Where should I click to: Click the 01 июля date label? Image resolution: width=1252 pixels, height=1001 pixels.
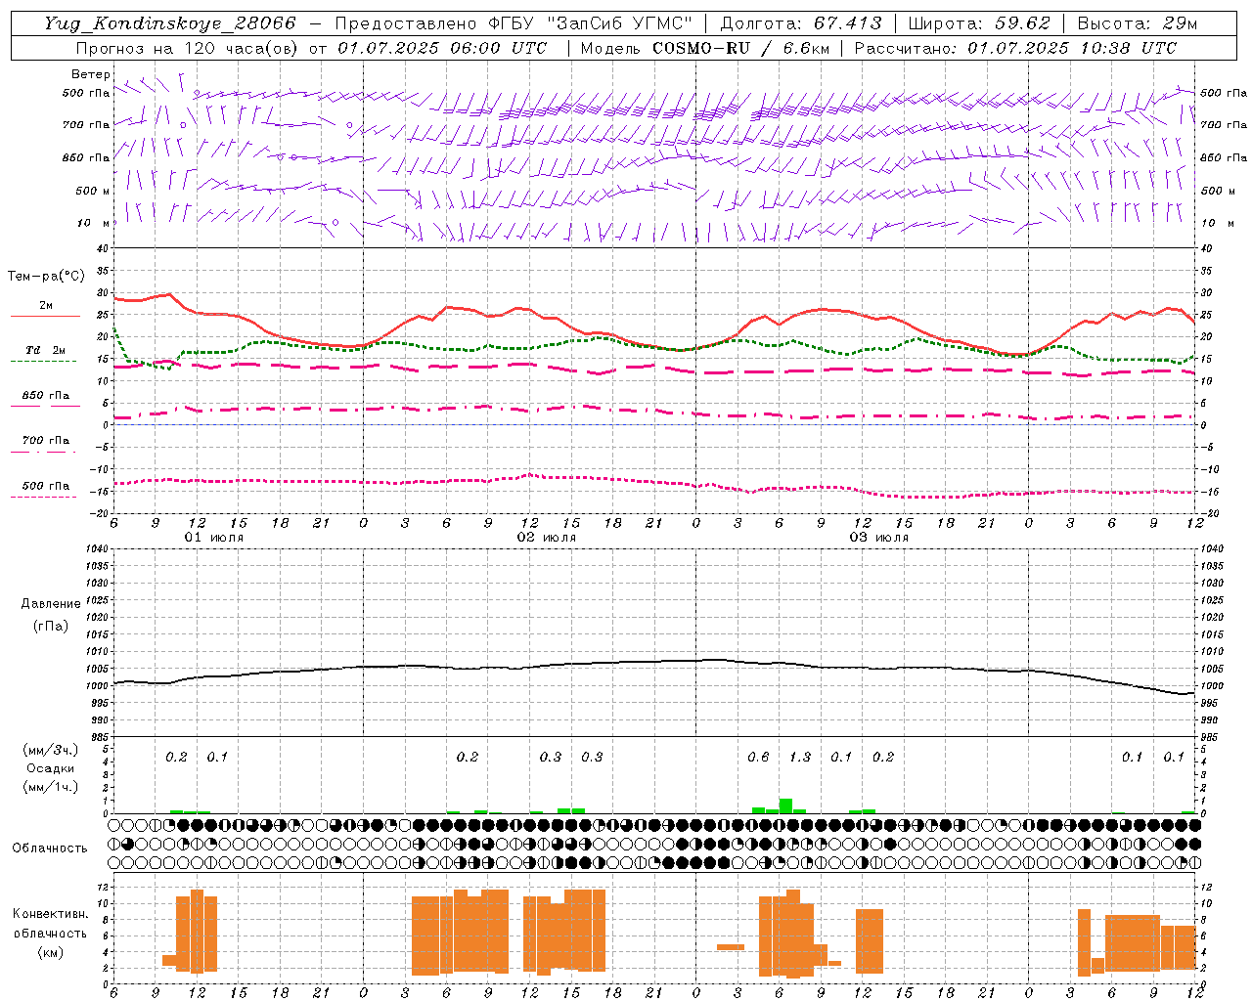coord(214,538)
